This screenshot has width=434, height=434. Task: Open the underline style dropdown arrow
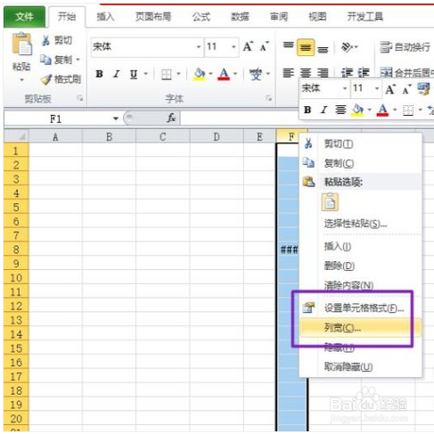tap(146, 74)
